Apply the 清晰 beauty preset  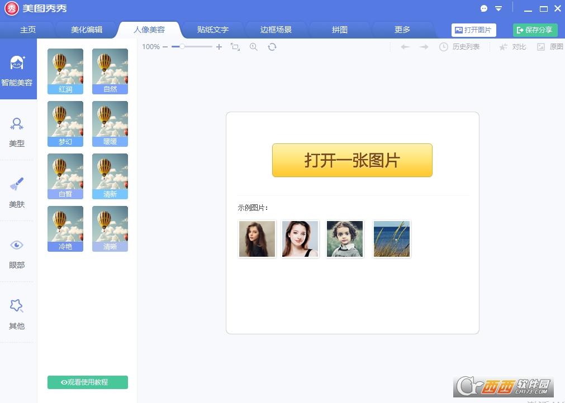pyautogui.click(x=110, y=229)
